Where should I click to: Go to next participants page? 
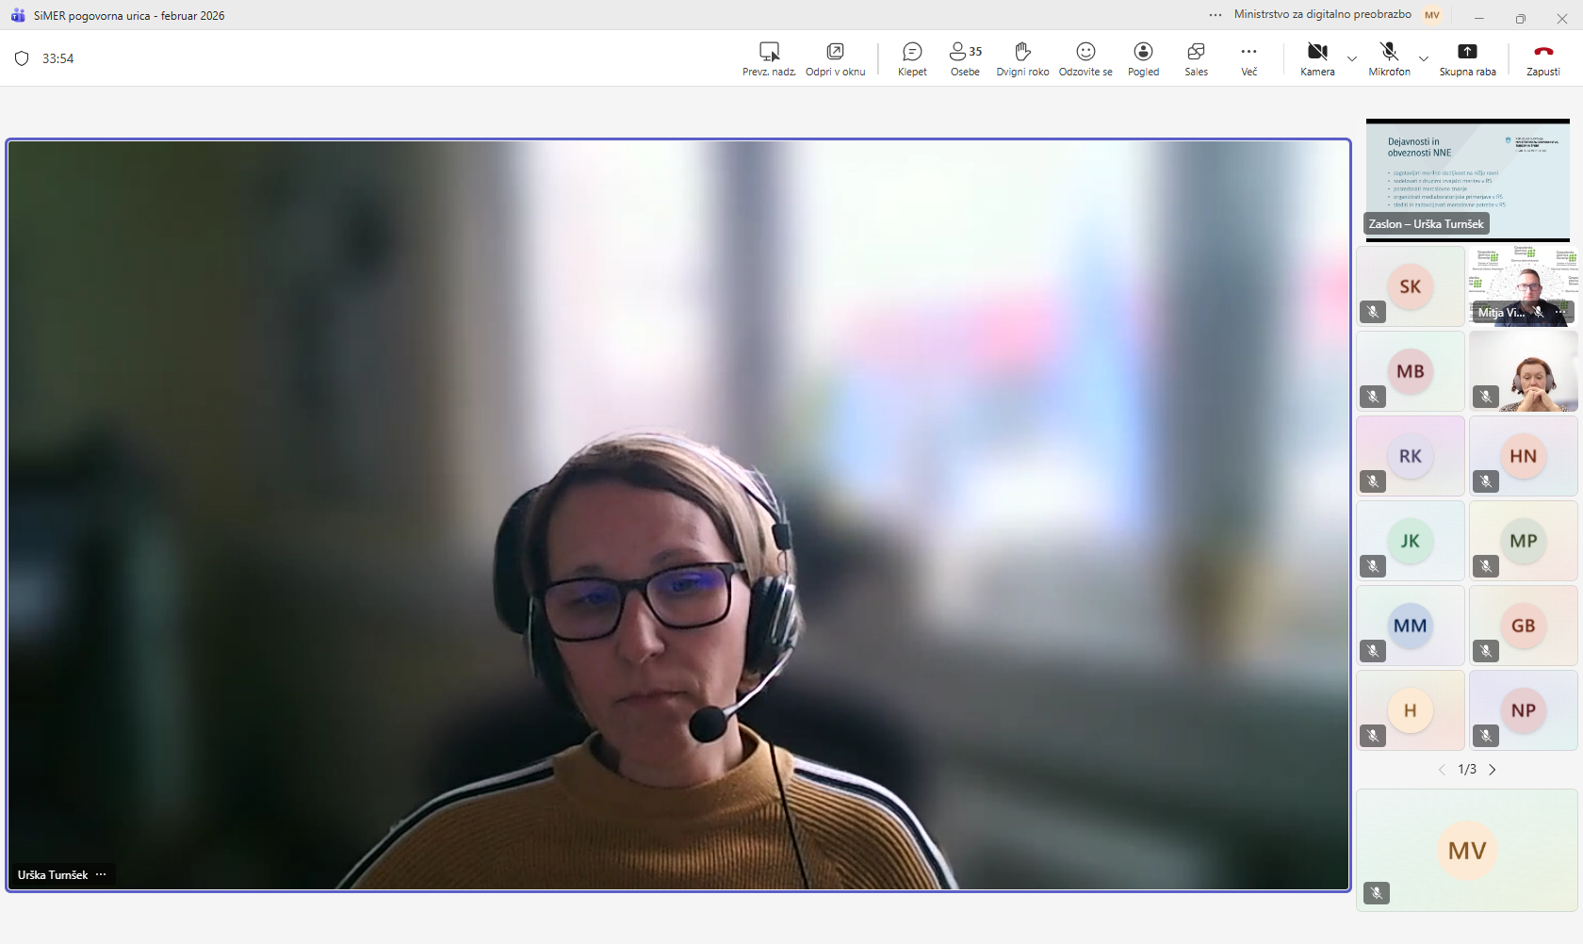pos(1493,770)
